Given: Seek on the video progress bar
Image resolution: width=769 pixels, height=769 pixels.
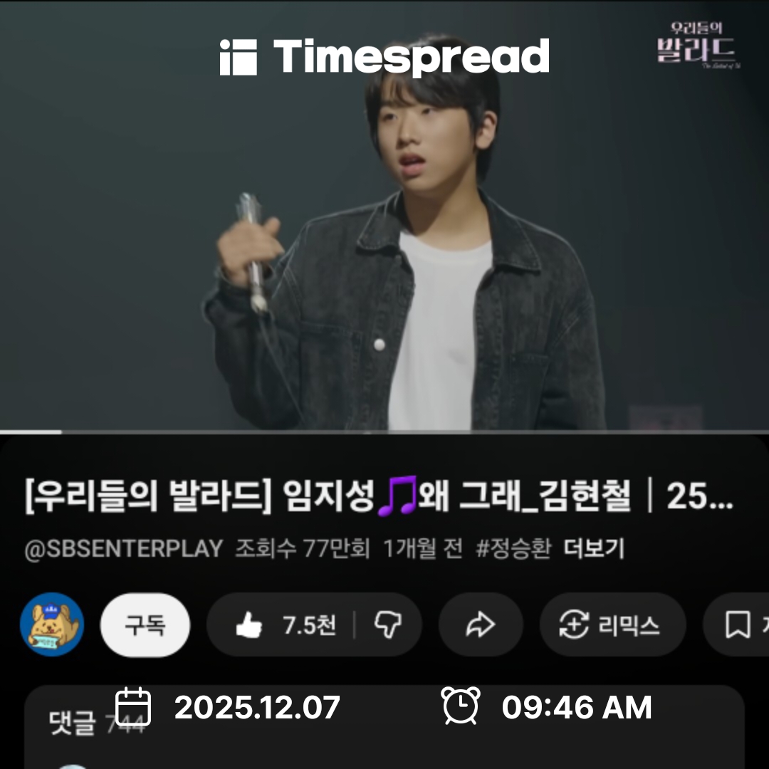Looking at the screenshot, I should pos(384,432).
